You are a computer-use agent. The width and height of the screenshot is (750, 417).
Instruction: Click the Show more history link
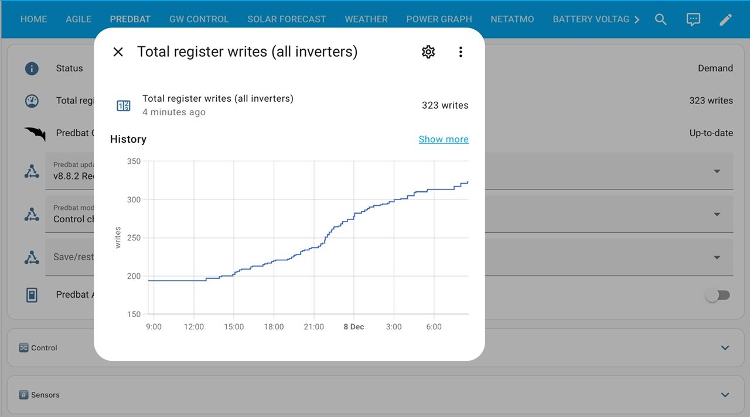(444, 139)
